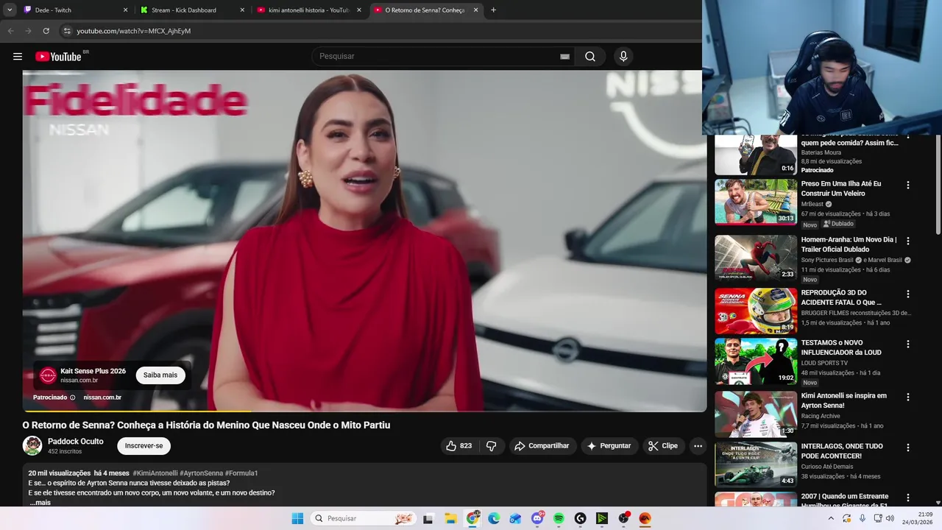Click the nissan.com.br link next to Patrocinado
Viewport: 942px width, 530px height.
(102, 397)
